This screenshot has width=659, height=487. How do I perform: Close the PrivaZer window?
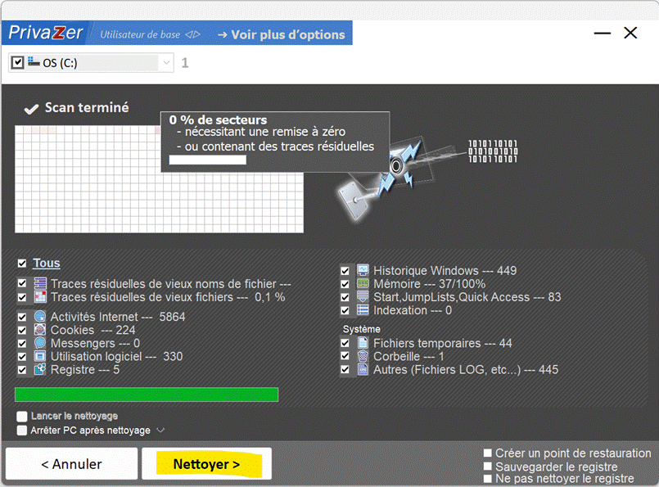coord(630,33)
